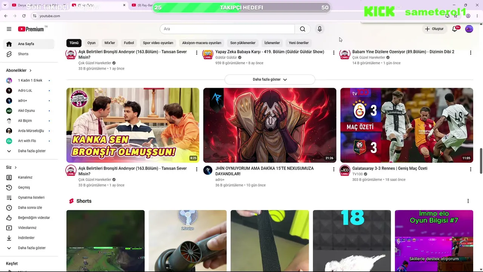
Task: Select the Tümü filter chip
Action: (x=74, y=43)
